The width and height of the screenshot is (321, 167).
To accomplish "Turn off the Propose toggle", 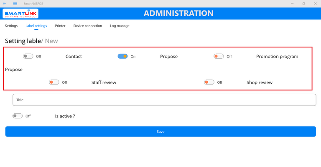I will point(122,56).
